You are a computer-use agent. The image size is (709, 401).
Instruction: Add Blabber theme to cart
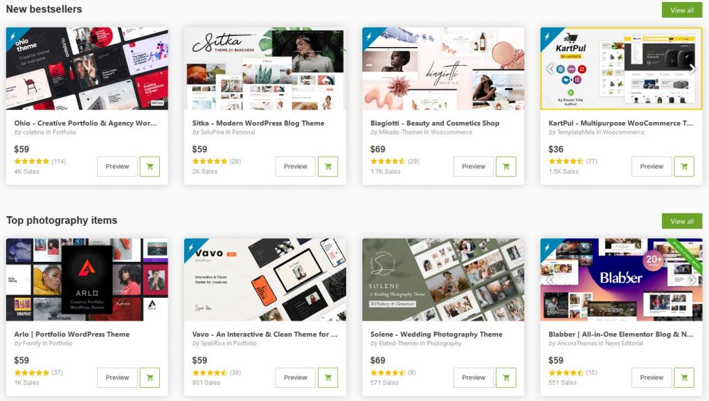click(x=684, y=377)
